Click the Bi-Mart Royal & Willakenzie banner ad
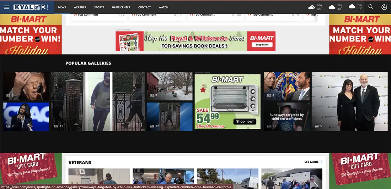 (x=195, y=41)
